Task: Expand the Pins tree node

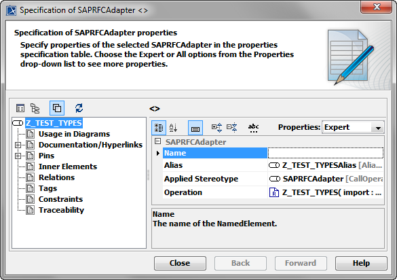Action: [x=18, y=156]
